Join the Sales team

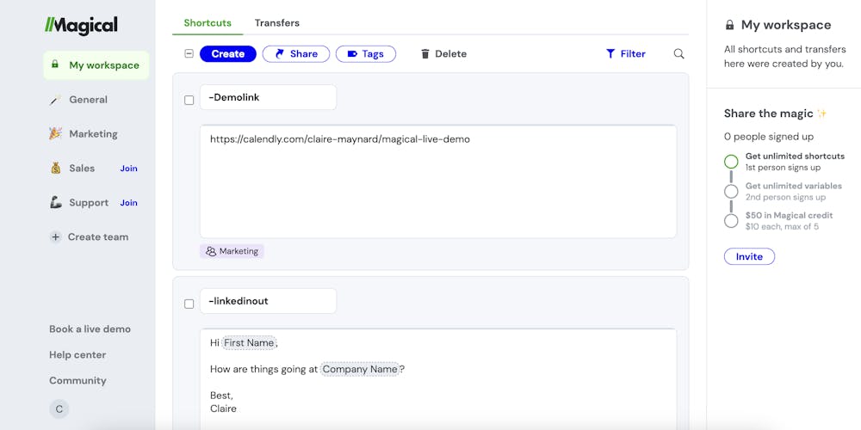point(128,169)
